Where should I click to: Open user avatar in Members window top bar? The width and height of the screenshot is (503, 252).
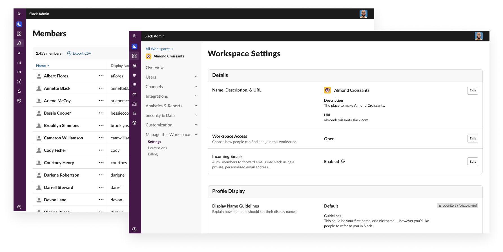[x=363, y=14]
